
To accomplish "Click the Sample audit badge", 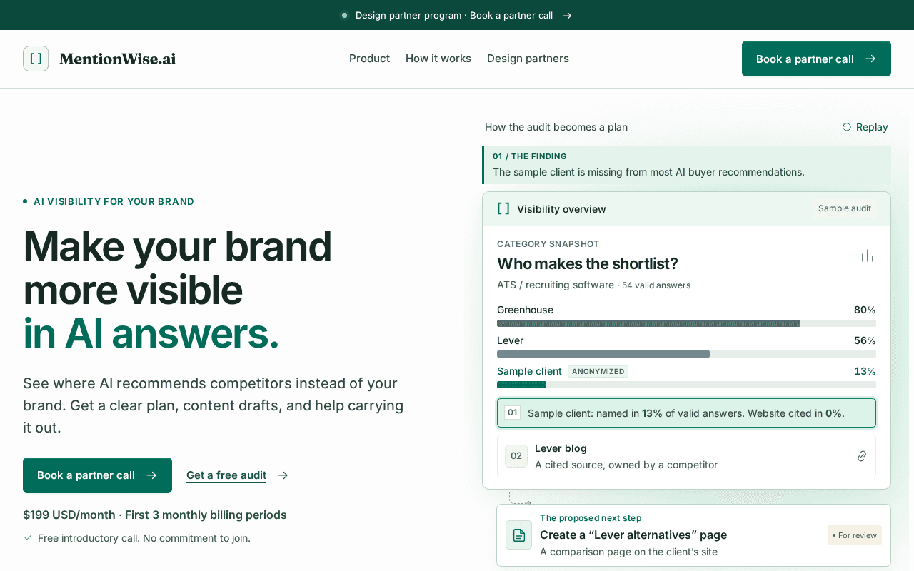I will (845, 208).
